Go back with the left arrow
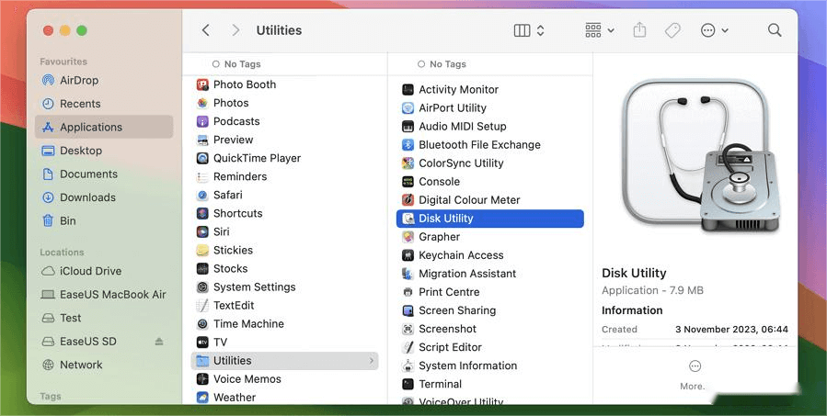The height and width of the screenshot is (416, 827). 206,30
